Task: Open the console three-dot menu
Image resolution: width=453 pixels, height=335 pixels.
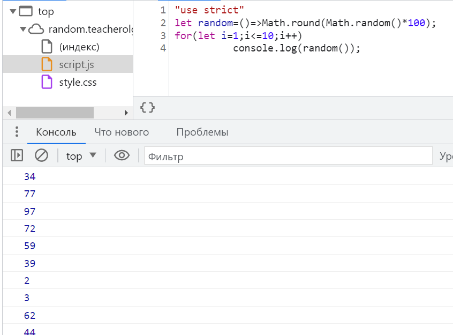Action: click(17, 132)
